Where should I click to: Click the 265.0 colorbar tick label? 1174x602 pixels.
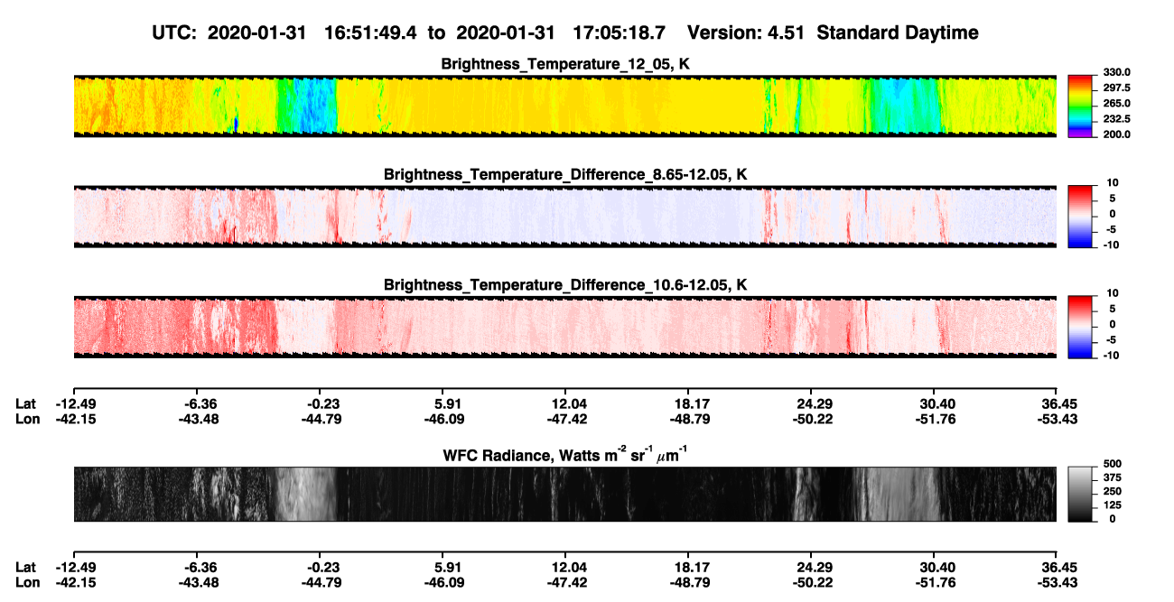[1118, 103]
